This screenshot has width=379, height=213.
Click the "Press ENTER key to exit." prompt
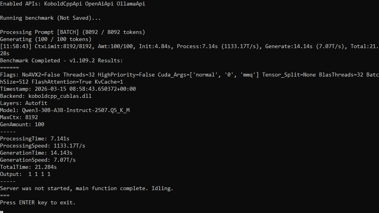click(38, 203)
